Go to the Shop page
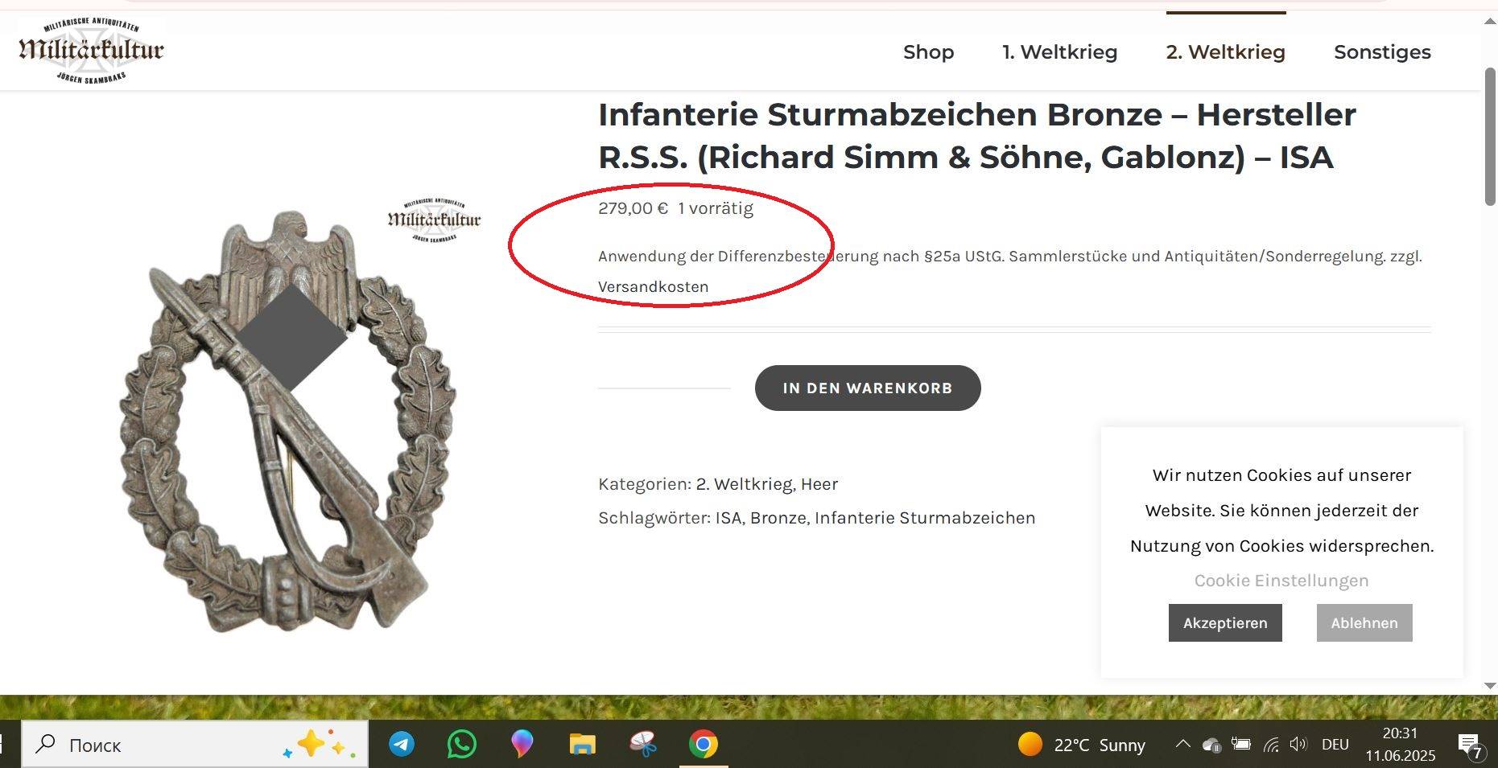 coord(928,51)
